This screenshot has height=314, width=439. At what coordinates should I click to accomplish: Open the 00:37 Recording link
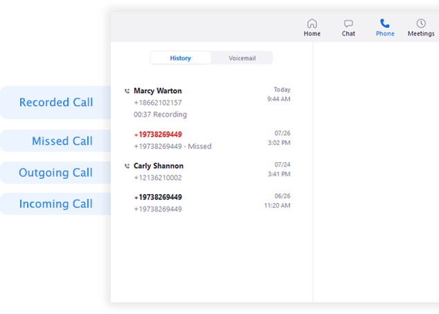(x=160, y=114)
